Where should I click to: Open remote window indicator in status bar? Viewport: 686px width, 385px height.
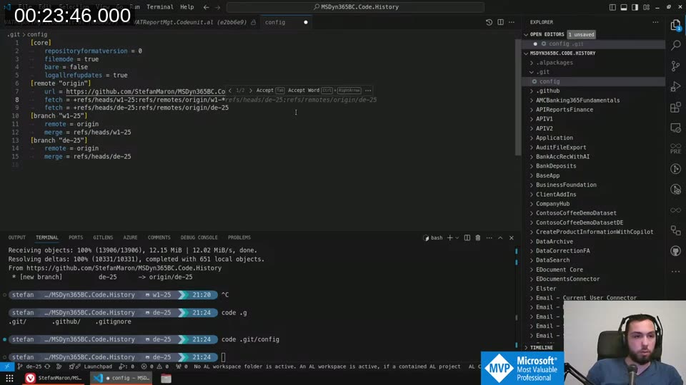pyautogui.click(x=7, y=366)
